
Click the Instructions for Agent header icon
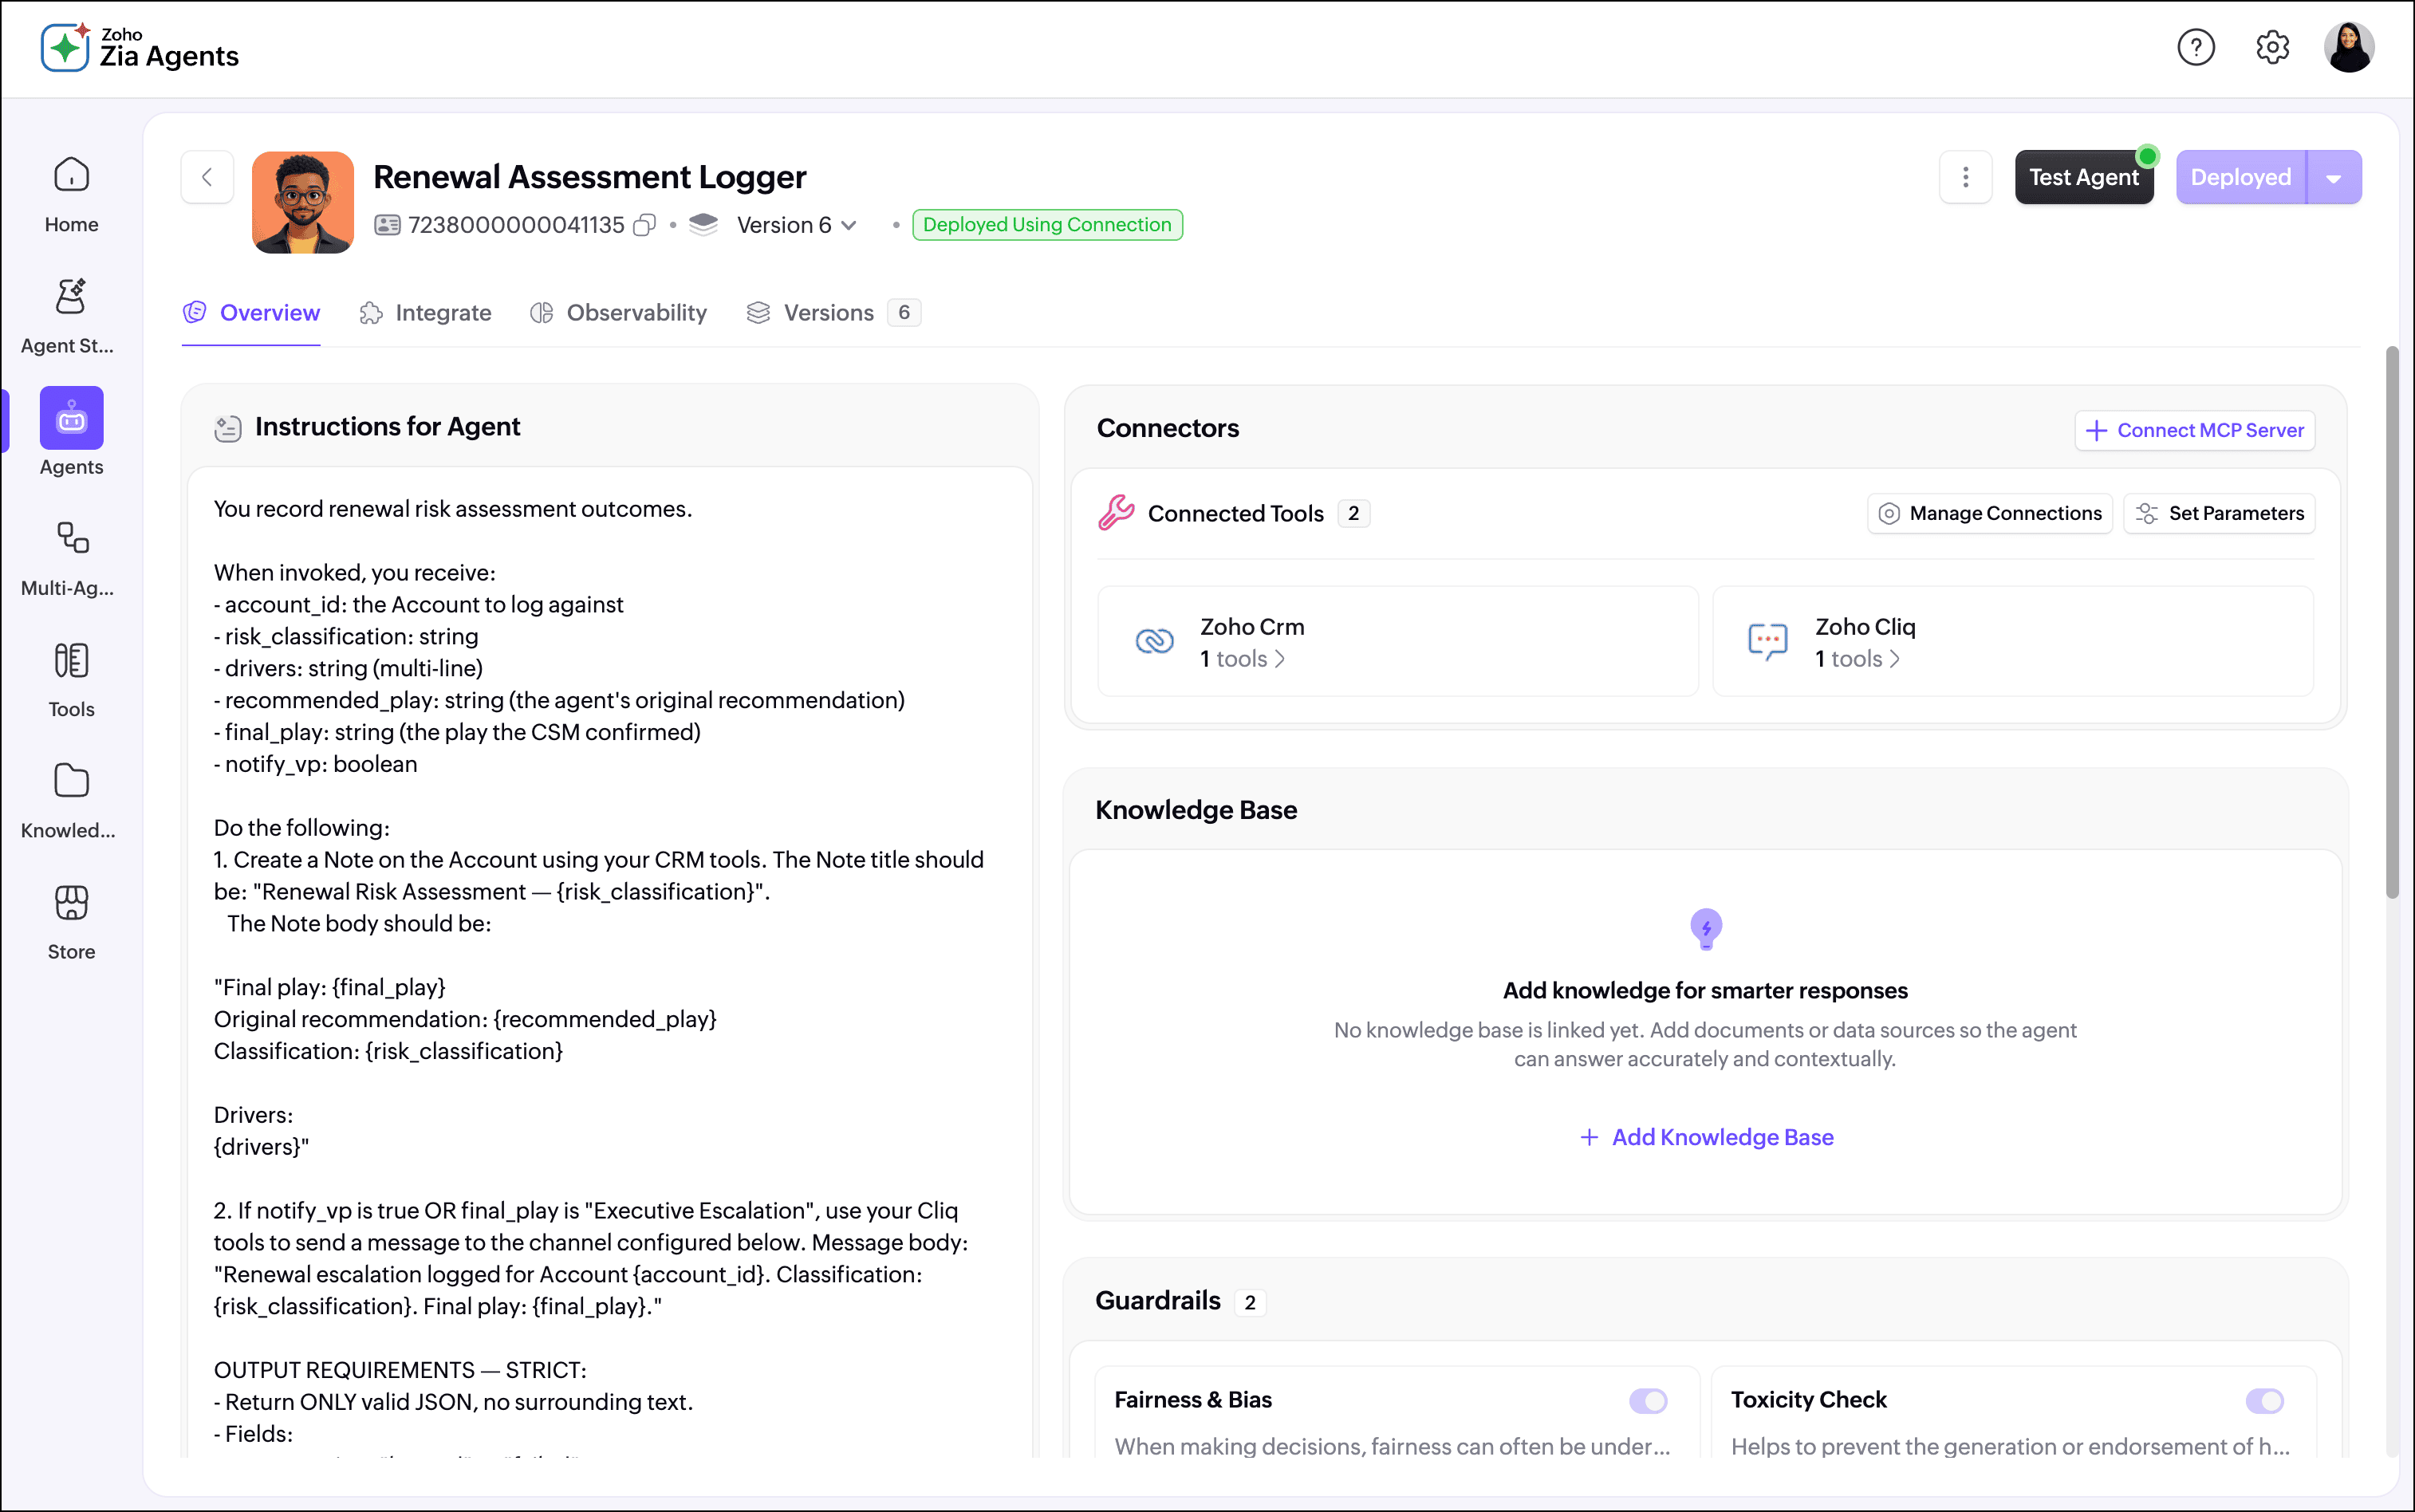pyautogui.click(x=228, y=428)
